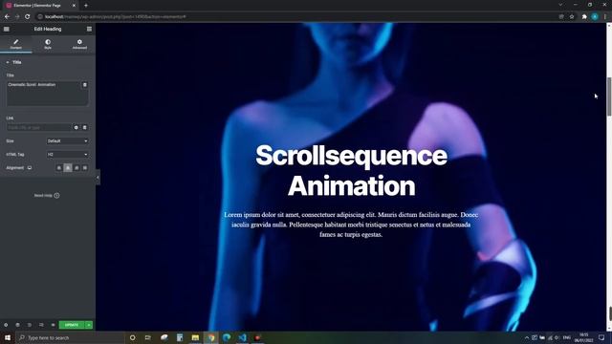Go back in the browser

point(7,17)
